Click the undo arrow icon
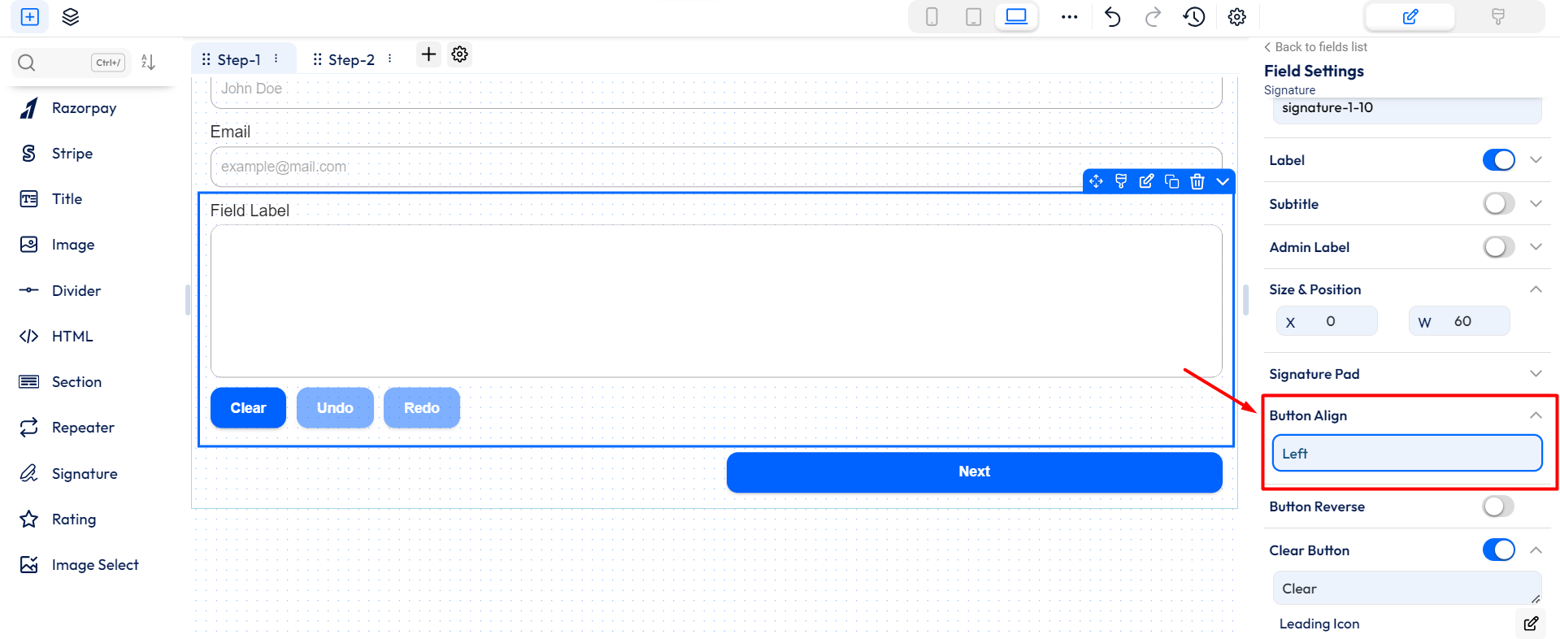 [1112, 17]
